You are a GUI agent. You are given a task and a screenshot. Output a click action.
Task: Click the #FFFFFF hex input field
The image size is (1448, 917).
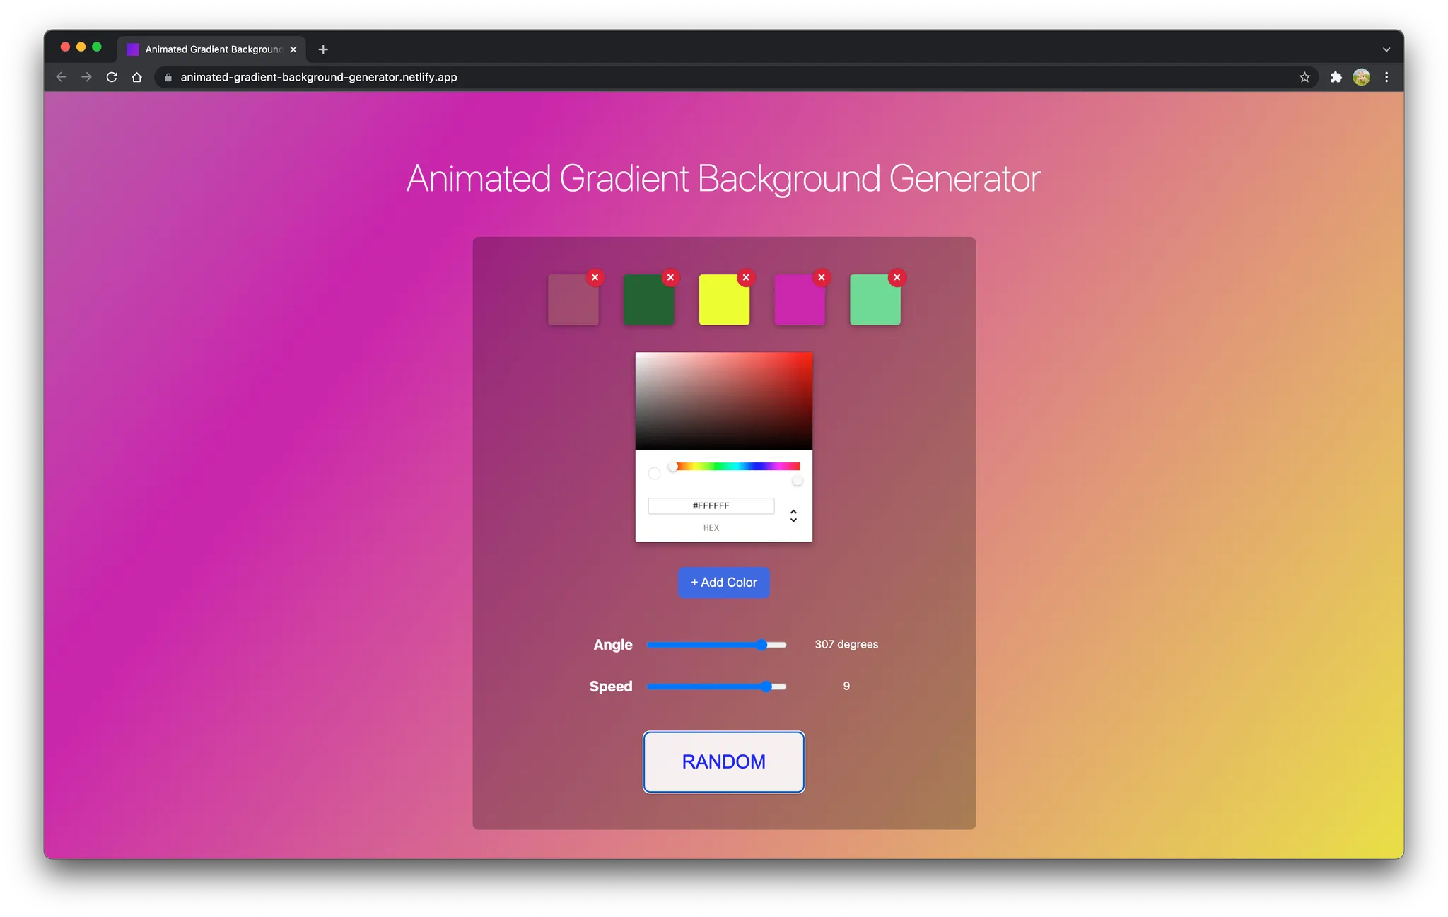(711, 506)
